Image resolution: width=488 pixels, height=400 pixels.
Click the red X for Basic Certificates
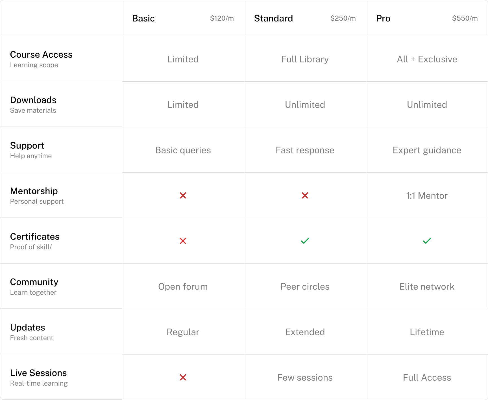coord(183,241)
